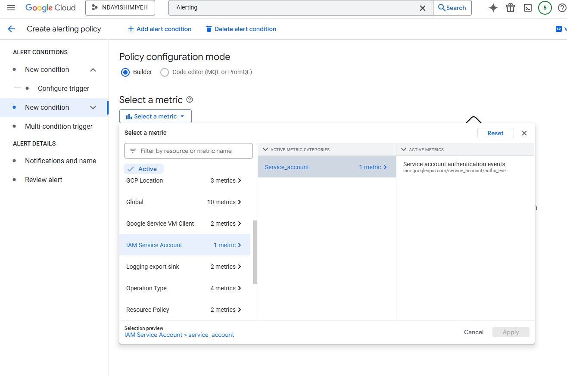Click Delete alert condition
567x376 pixels.
(241, 29)
